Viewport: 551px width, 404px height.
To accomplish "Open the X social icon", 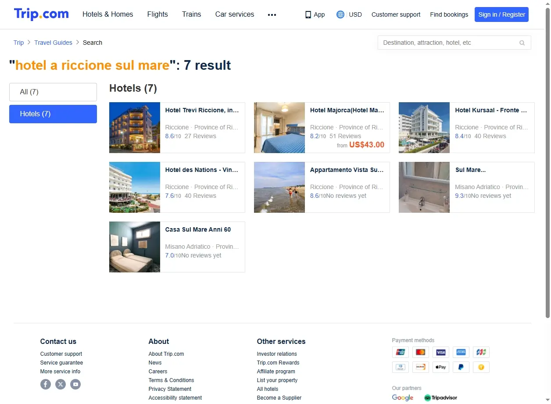I will click(x=61, y=384).
